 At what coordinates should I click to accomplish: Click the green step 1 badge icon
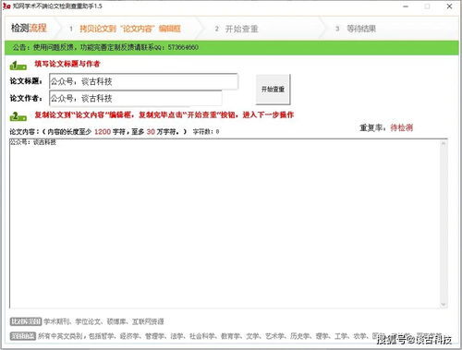click(x=18, y=66)
